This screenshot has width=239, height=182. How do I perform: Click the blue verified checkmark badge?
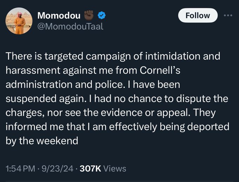(x=102, y=16)
